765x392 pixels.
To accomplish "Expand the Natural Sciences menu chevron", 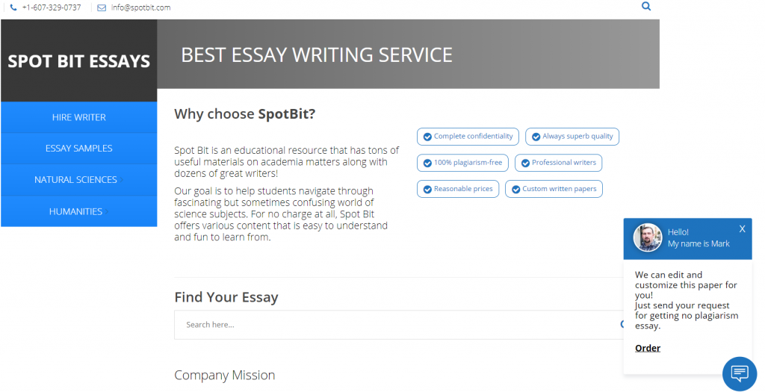I will click(x=122, y=180).
